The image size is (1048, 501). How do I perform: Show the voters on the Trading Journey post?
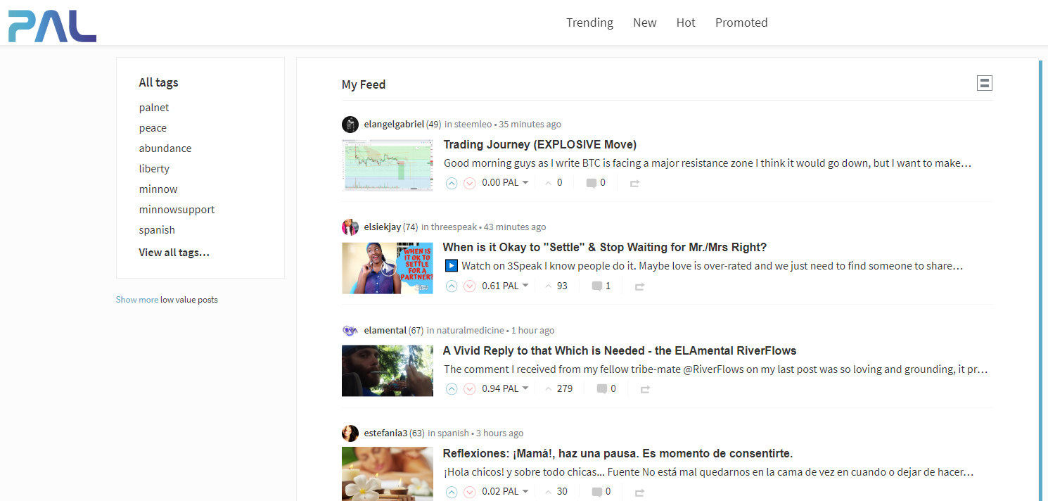coord(554,183)
